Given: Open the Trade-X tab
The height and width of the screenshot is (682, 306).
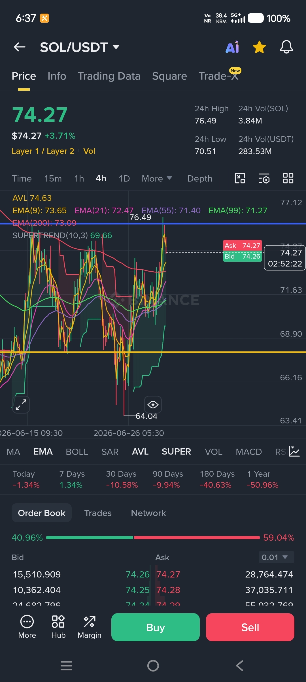Looking at the screenshot, I should 218,76.
